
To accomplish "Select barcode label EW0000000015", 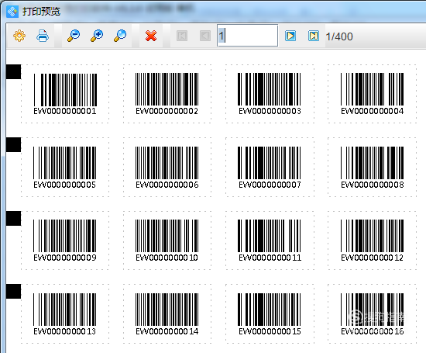I will coord(270,313).
